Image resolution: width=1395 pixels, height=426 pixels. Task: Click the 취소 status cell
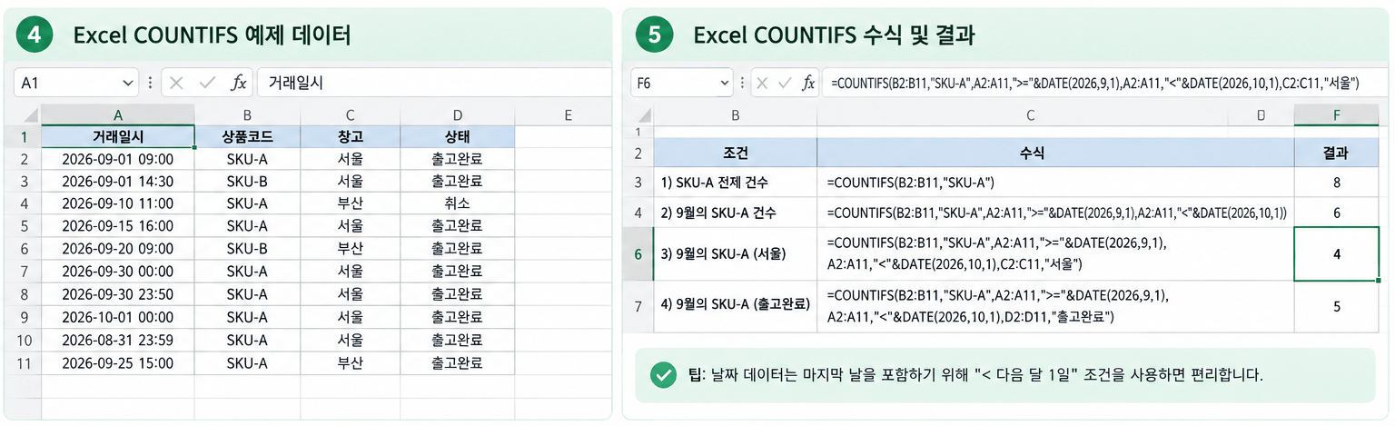458,203
